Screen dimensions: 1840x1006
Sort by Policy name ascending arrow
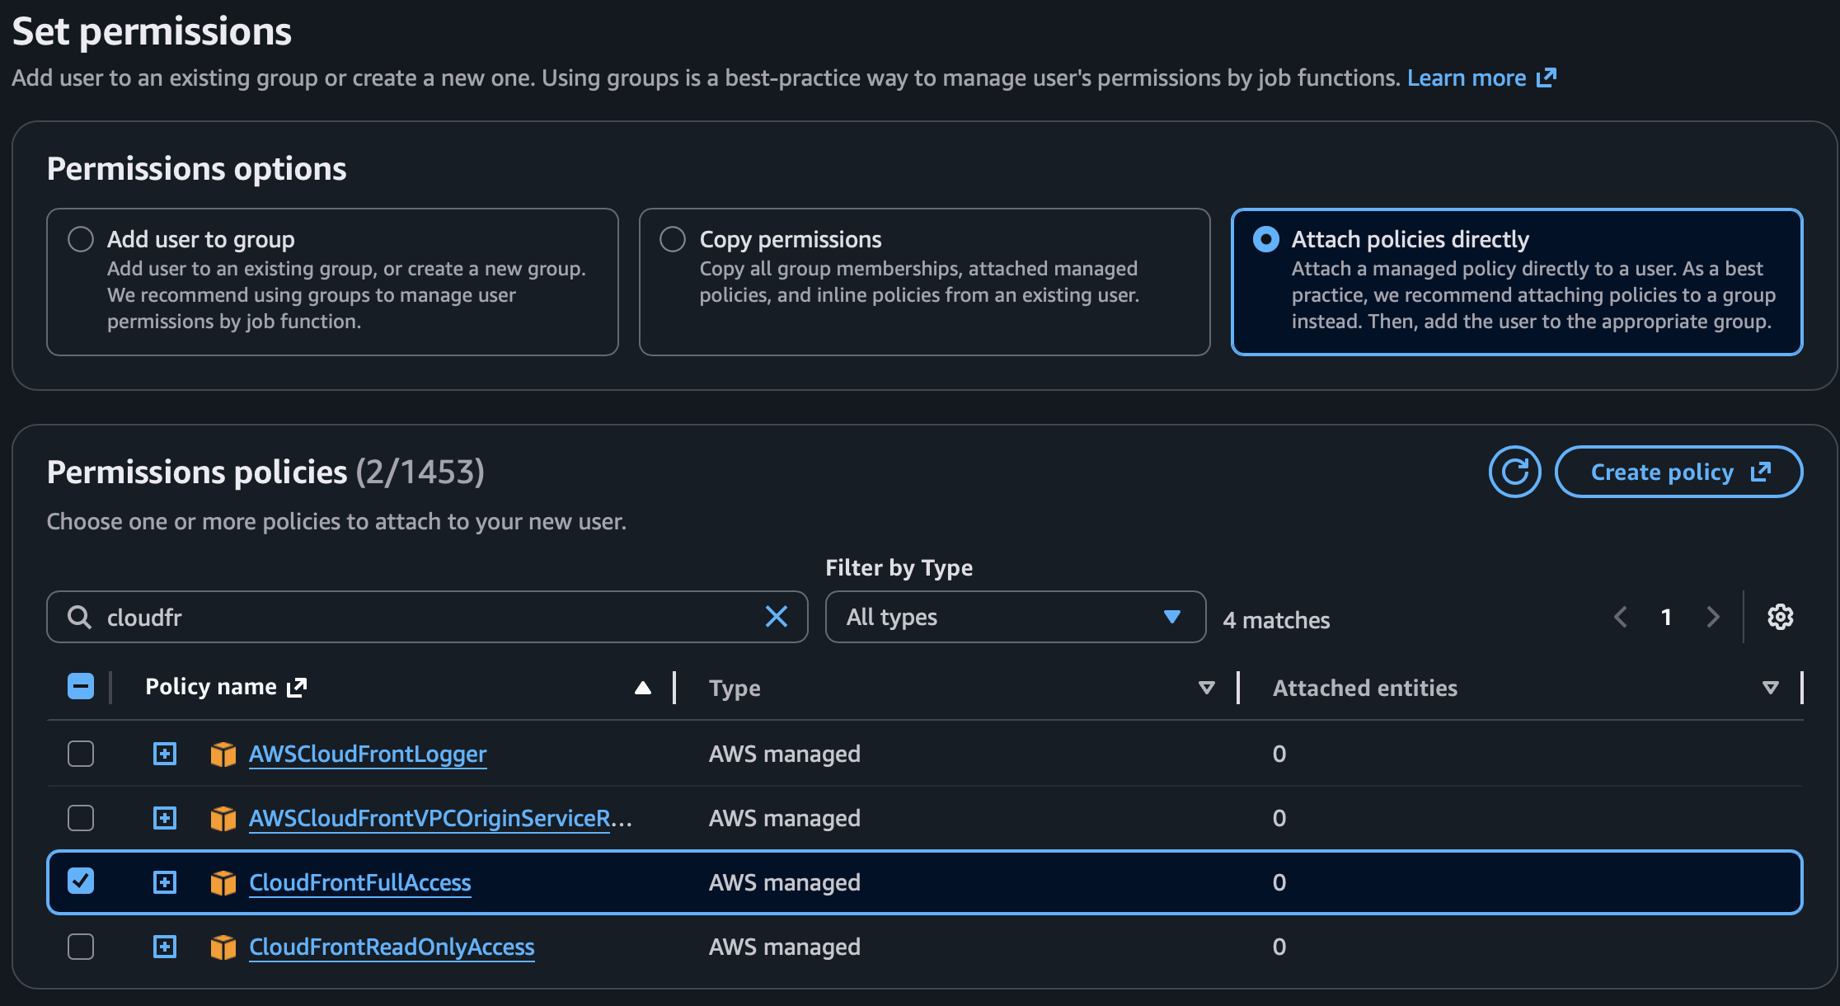643,688
